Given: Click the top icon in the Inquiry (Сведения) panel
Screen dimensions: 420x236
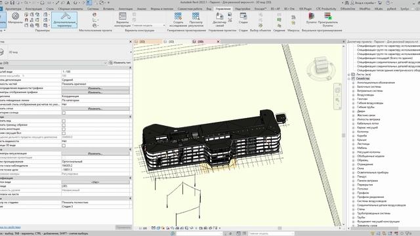Looking at the screenshot, I should point(279,14).
